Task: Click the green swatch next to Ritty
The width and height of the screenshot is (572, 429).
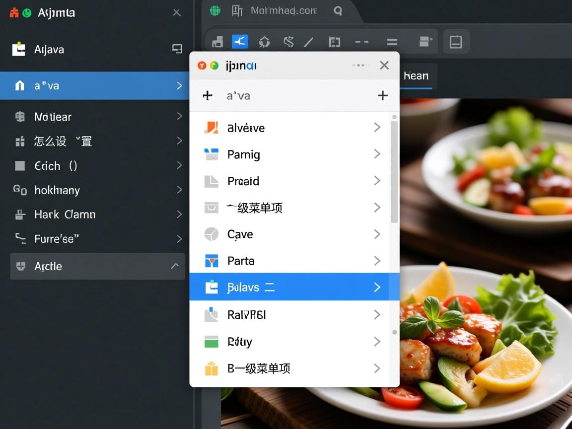Action: pyautogui.click(x=212, y=342)
